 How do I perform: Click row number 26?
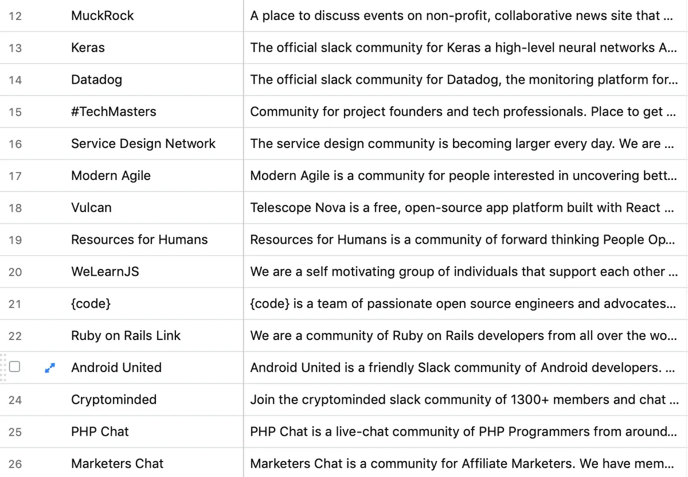click(15, 464)
